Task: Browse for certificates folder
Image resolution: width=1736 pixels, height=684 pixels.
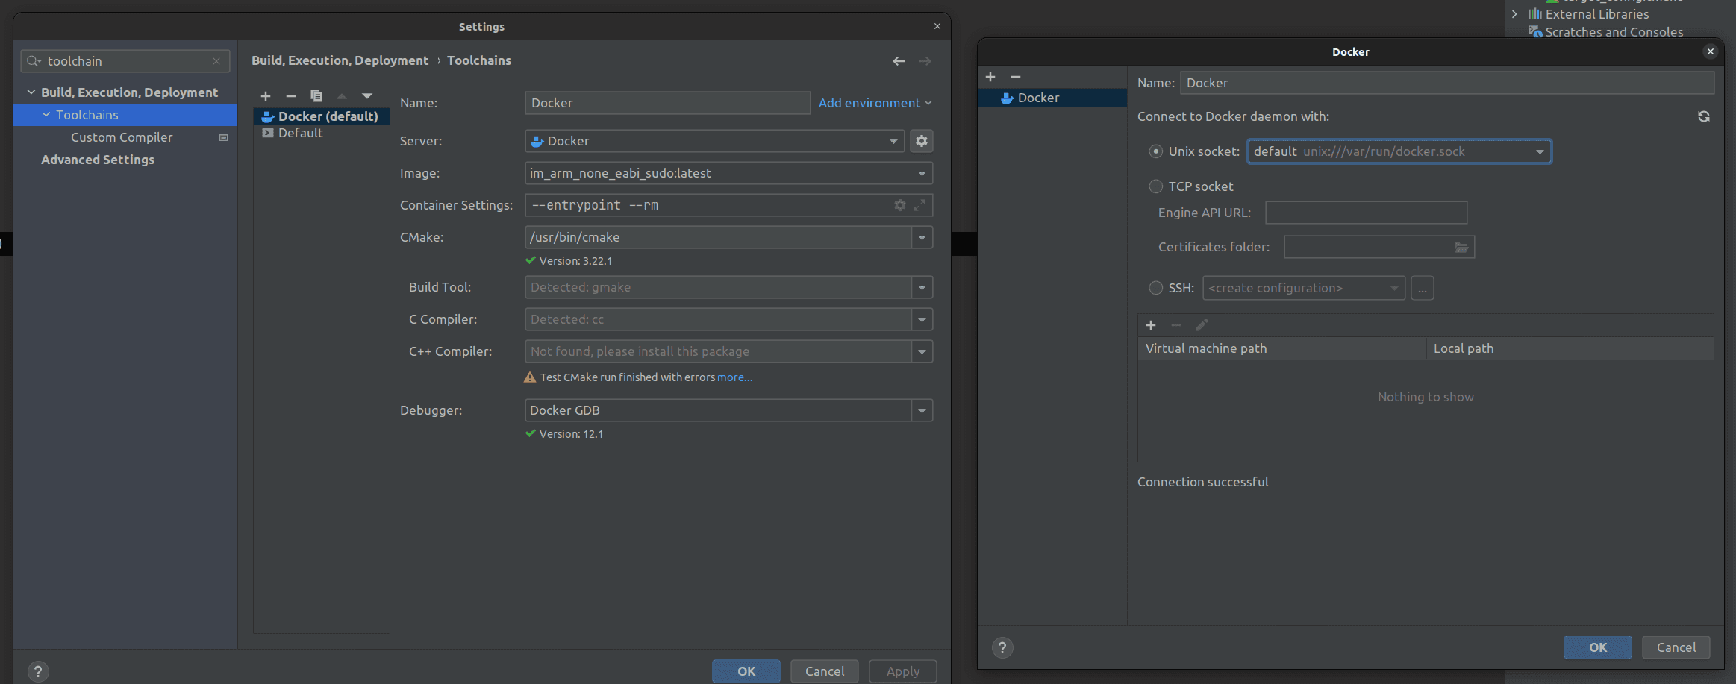Action: [1461, 247]
